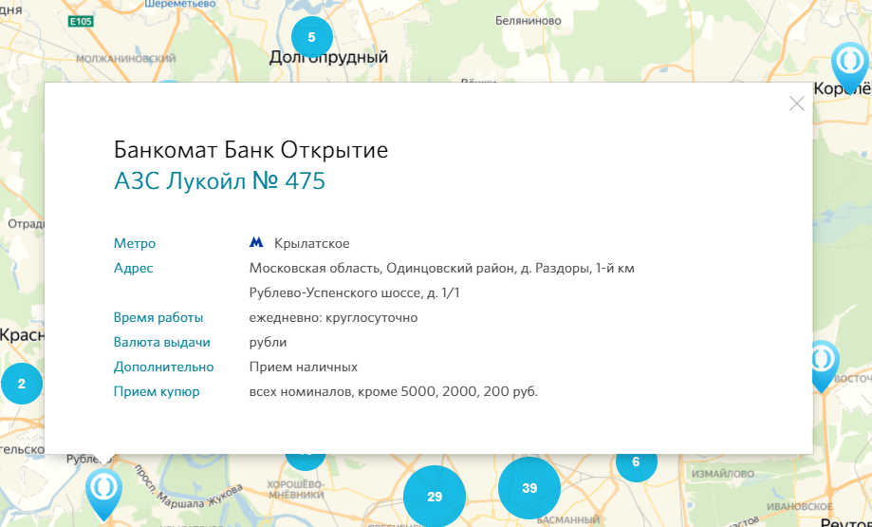Click the cluster marker labeled 2

point(22,384)
